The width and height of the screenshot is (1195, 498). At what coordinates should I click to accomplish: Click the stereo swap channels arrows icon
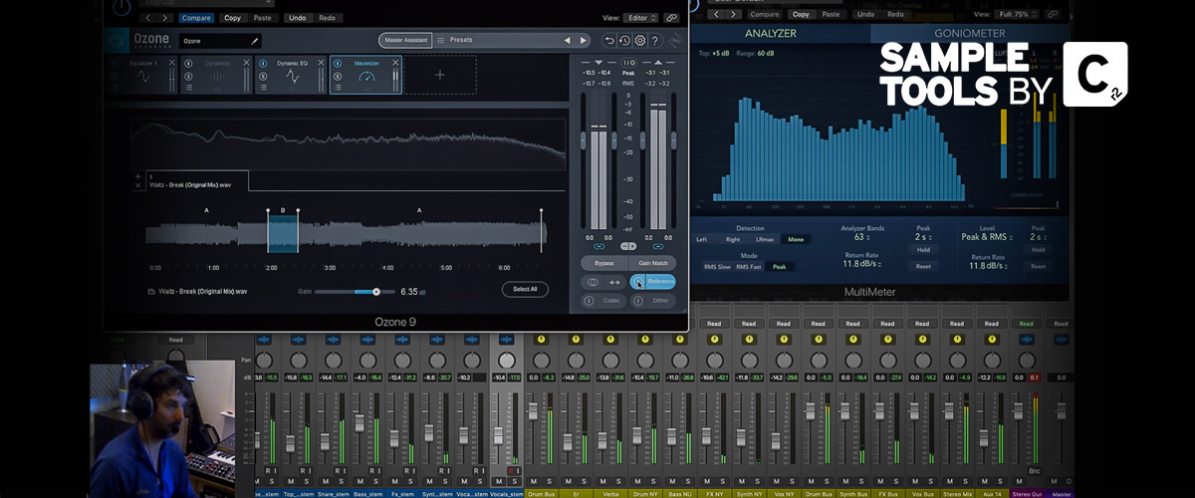point(614,282)
